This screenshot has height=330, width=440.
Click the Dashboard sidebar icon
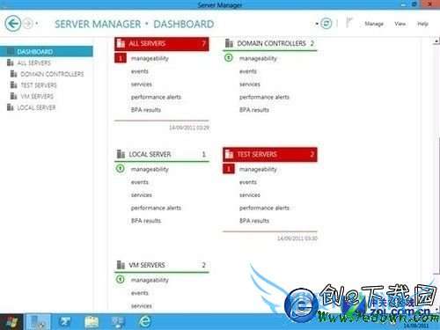pos(11,51)
